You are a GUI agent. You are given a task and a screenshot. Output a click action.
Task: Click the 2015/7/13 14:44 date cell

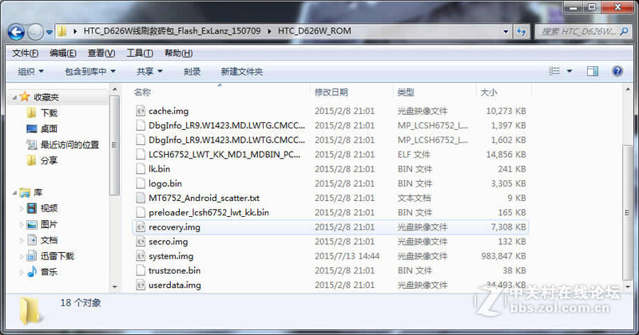click(347, 256)
